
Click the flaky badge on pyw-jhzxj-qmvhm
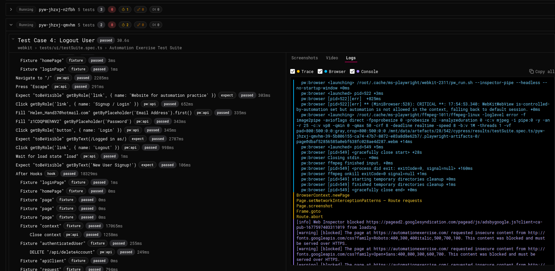click(x=140, y=25)
